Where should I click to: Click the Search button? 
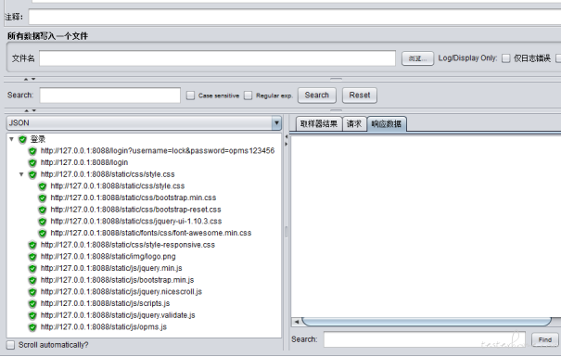coord(316,96)
